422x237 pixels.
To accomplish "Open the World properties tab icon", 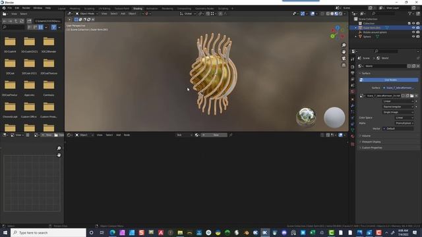I will tap(353, 92).
